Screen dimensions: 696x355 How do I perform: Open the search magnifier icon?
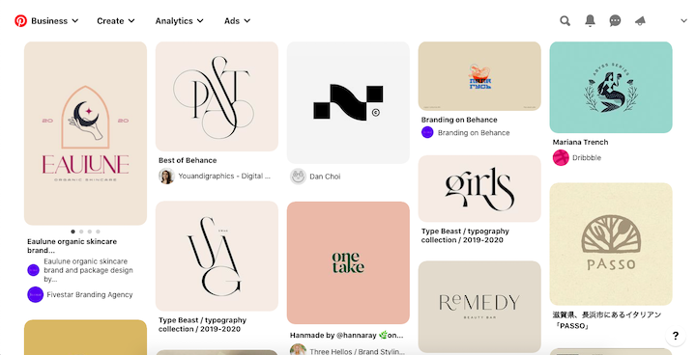pos(565,21)
